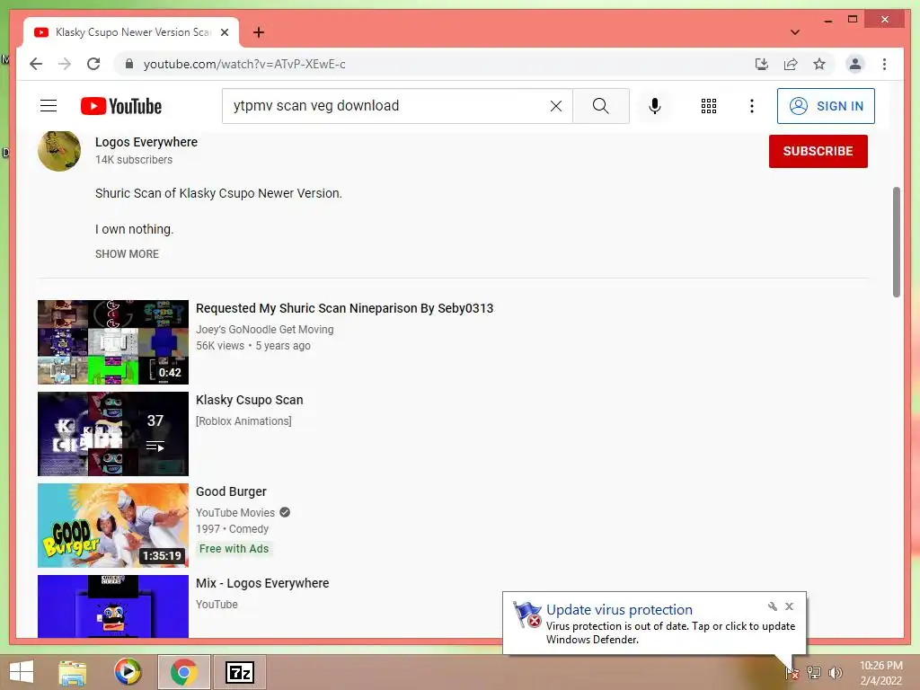This screenshot has width=920, height=690.
Task: Open the tab search dropdown chevron
Action: click(x=795, y=32)
